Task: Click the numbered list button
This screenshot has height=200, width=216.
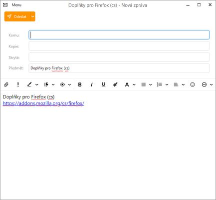Action: click(x=160, y=84)
